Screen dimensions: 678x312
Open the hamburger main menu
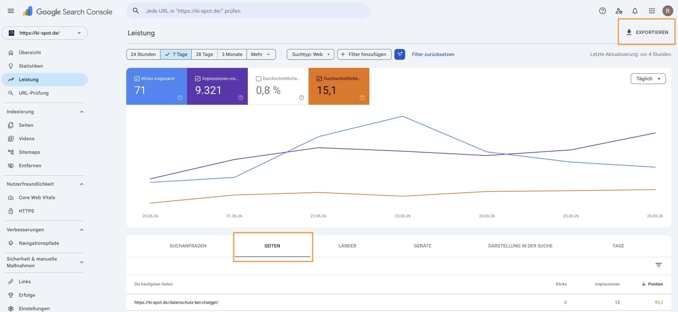pos(11,11)
